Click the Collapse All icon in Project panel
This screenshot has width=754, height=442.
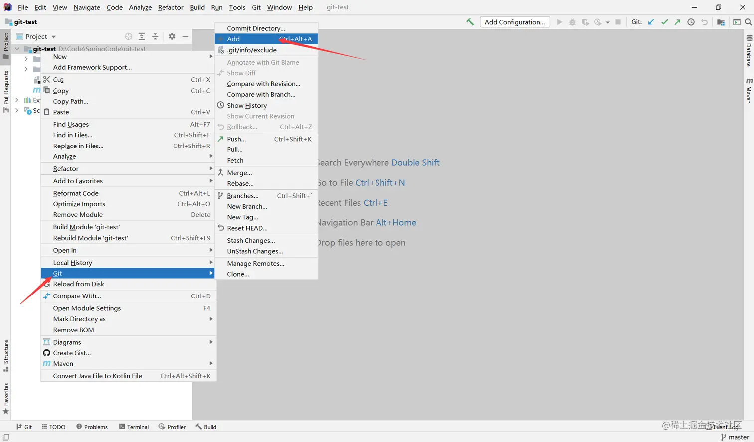pyautogui.click(x=155, y=36)
